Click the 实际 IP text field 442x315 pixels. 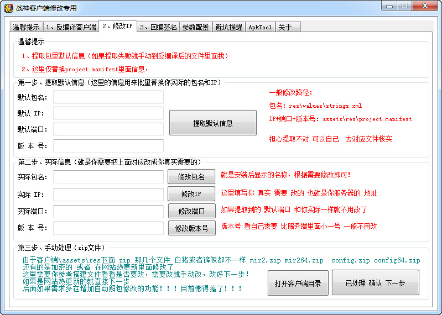(108, 194)
